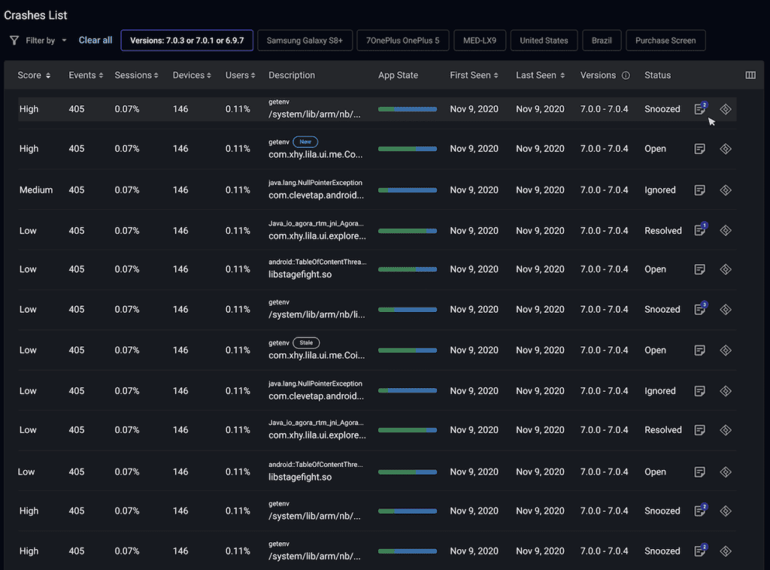Image resolution: width=770 pixels, height=570 pixels.
Task: Click the filter funnel icon
Action: (14, 41)
